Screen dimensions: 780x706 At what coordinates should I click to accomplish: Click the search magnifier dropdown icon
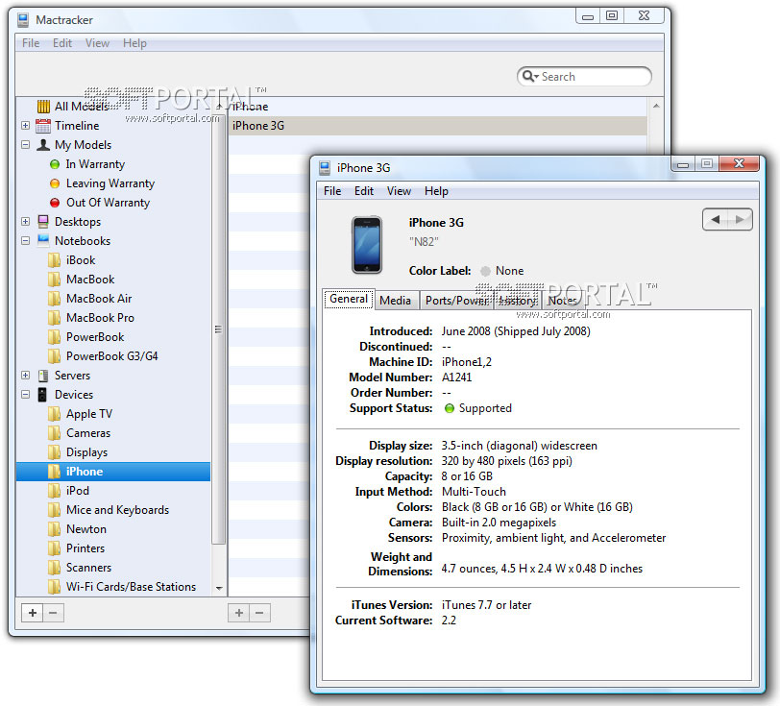(x=530, y=76)
